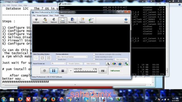Click Debut Professional status bar text
Viewport: 182px width, 102px height.
(47, 77)
